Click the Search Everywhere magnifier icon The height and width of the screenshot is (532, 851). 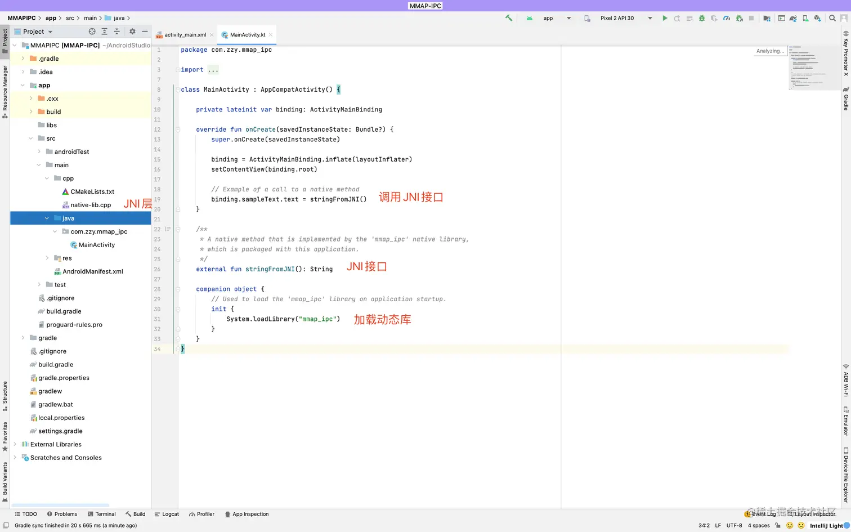[832, 18]
